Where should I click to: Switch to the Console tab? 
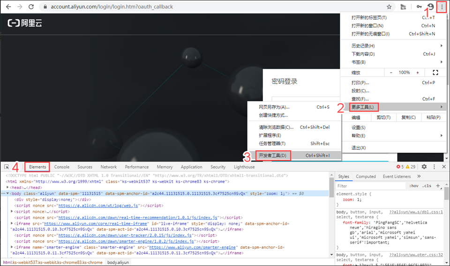click(61, 167)
